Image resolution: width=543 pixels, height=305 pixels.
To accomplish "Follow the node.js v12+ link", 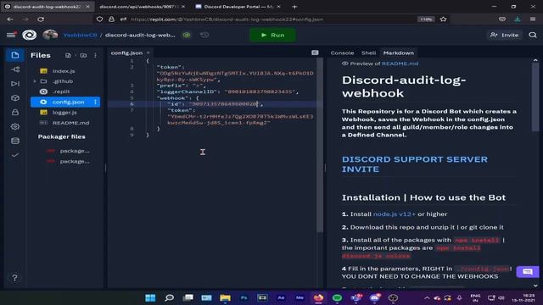I will 394,214.
